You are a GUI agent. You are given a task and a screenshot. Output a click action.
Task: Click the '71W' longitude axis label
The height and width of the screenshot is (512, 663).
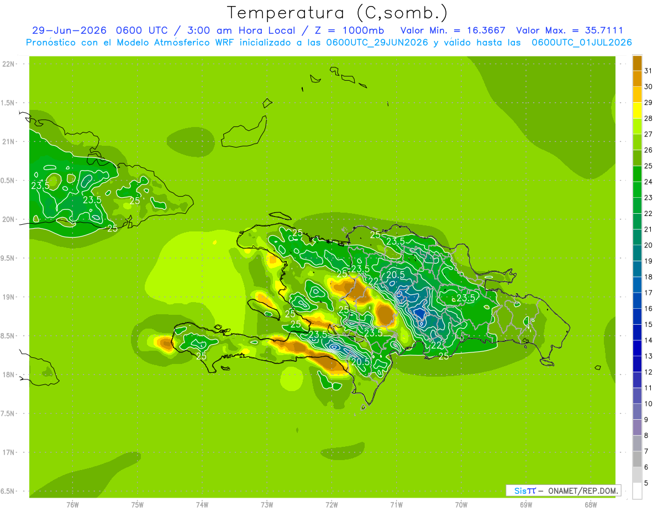coord(396,505)
